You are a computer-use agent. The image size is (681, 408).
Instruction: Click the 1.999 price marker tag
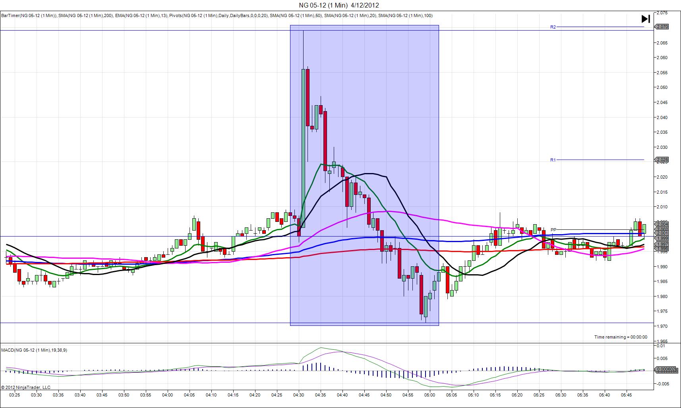662,238
